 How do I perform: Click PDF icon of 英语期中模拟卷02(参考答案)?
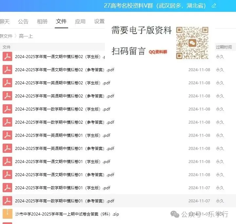point(7,96)
